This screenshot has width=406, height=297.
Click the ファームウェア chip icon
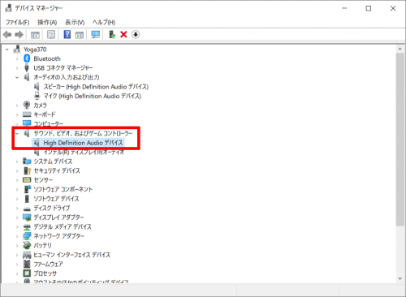tap(27, 264)
